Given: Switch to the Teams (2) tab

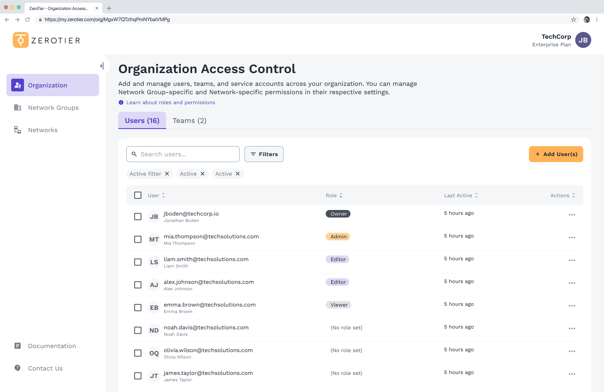Looking at the screenshot, I should (189, 121).
